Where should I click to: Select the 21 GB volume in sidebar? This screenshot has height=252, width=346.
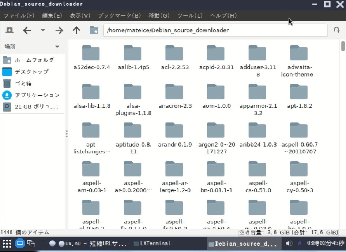point(33,107)
